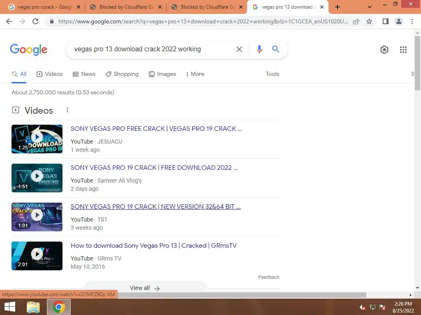Start voice search with the microphone
Screen dimensions: 421x315
(x=259, y=49)
